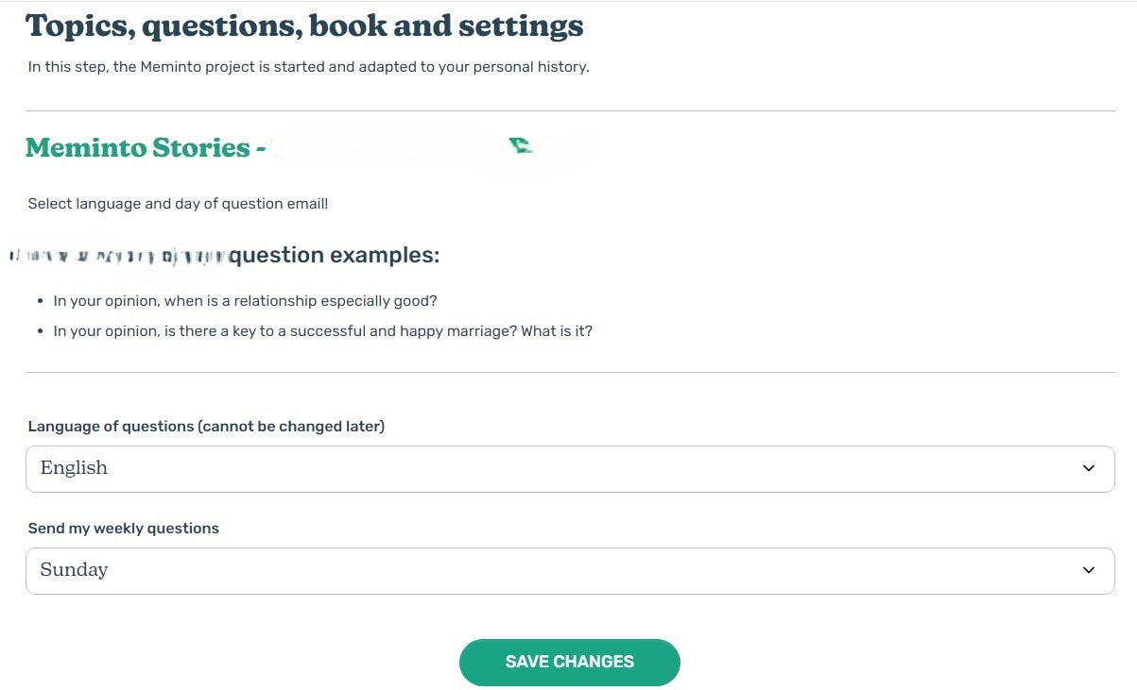Click the 'Language of questions' field label
Screen dimensions: 1137x690
click(x=206, y=427)
